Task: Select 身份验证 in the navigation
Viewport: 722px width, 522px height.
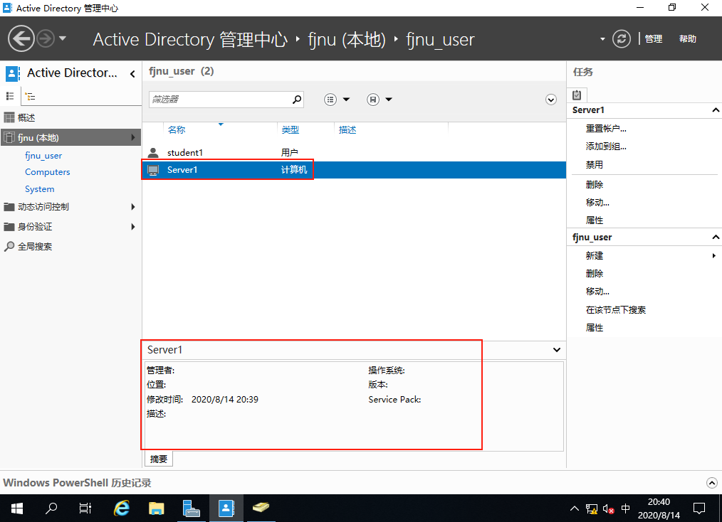Action: 35,227
